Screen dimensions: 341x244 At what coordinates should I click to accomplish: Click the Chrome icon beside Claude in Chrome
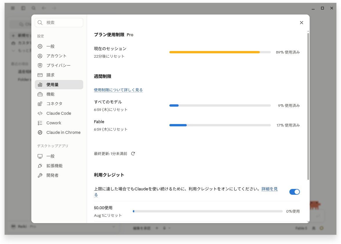40,132
